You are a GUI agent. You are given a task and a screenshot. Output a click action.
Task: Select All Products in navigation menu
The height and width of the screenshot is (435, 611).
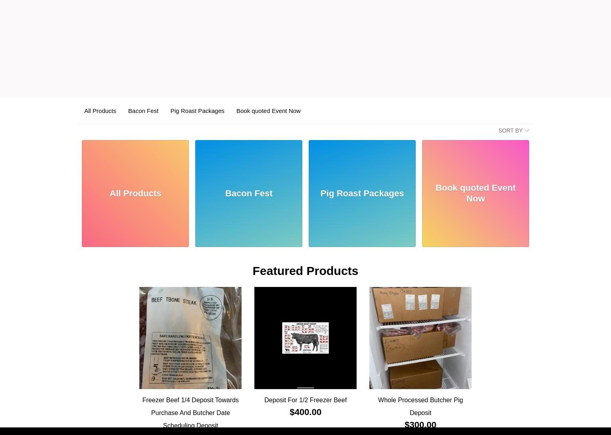(100, 111)
